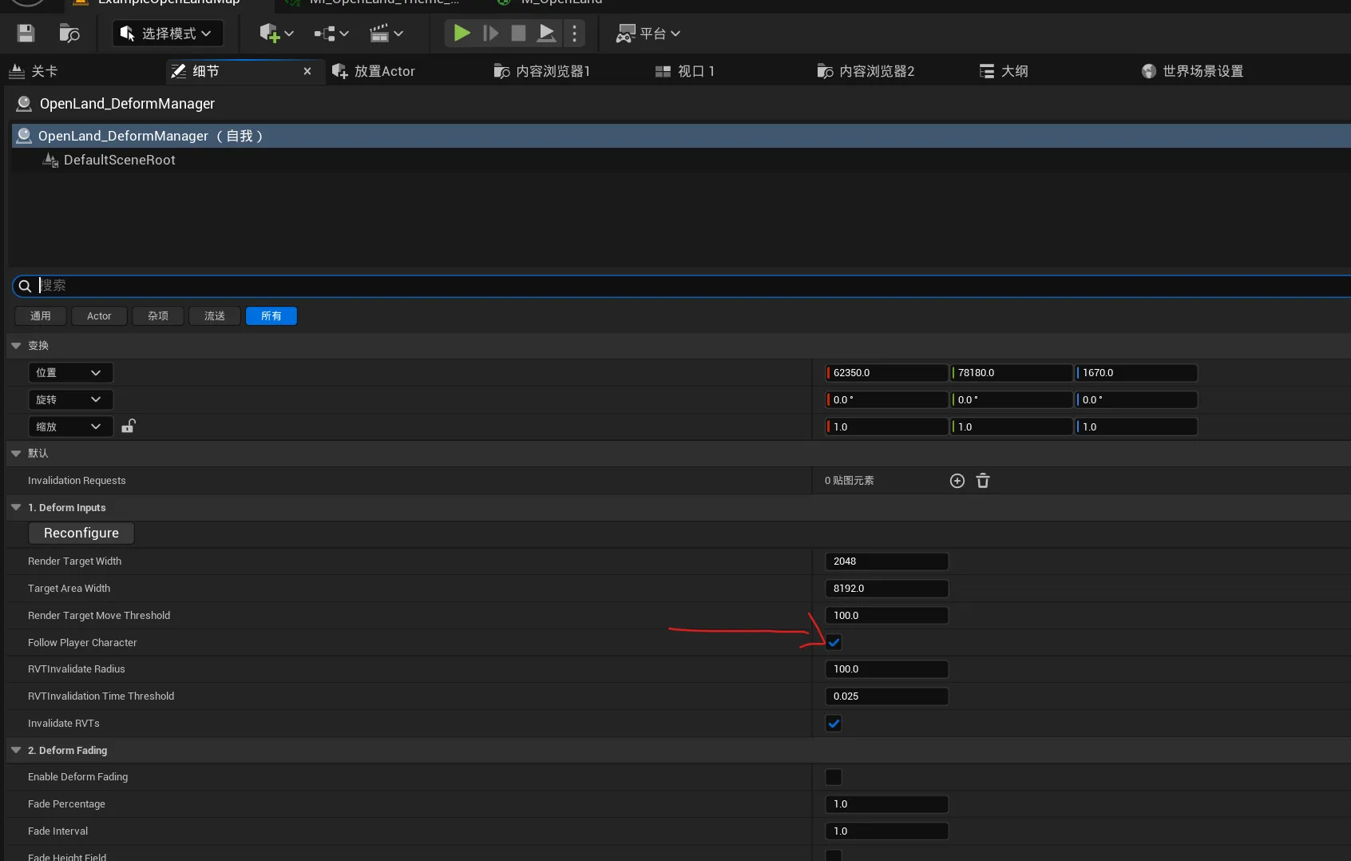Select the 细节 details tab
The height and width of the screenshot is (861, 1351).
tap(205, 71)
